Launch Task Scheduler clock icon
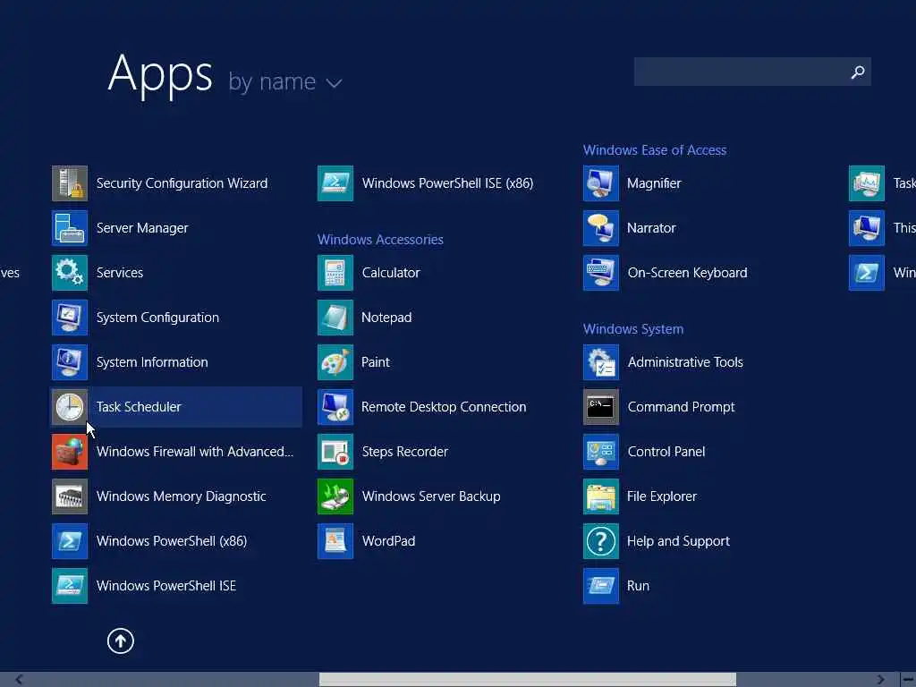Screen dimensions: 916x687 point(70,407)
